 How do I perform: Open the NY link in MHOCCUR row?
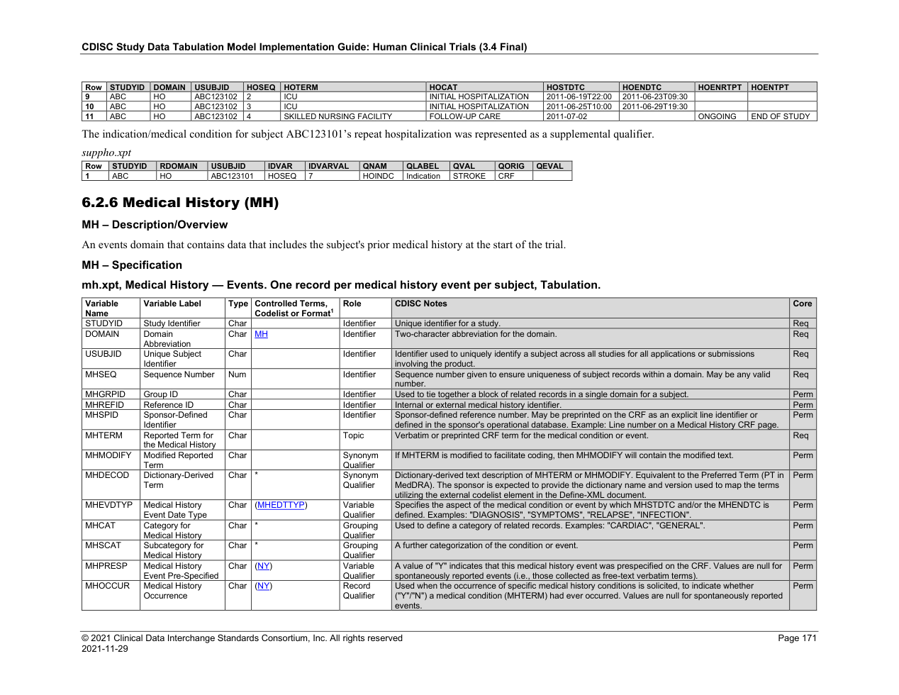(x=263, y=586)
